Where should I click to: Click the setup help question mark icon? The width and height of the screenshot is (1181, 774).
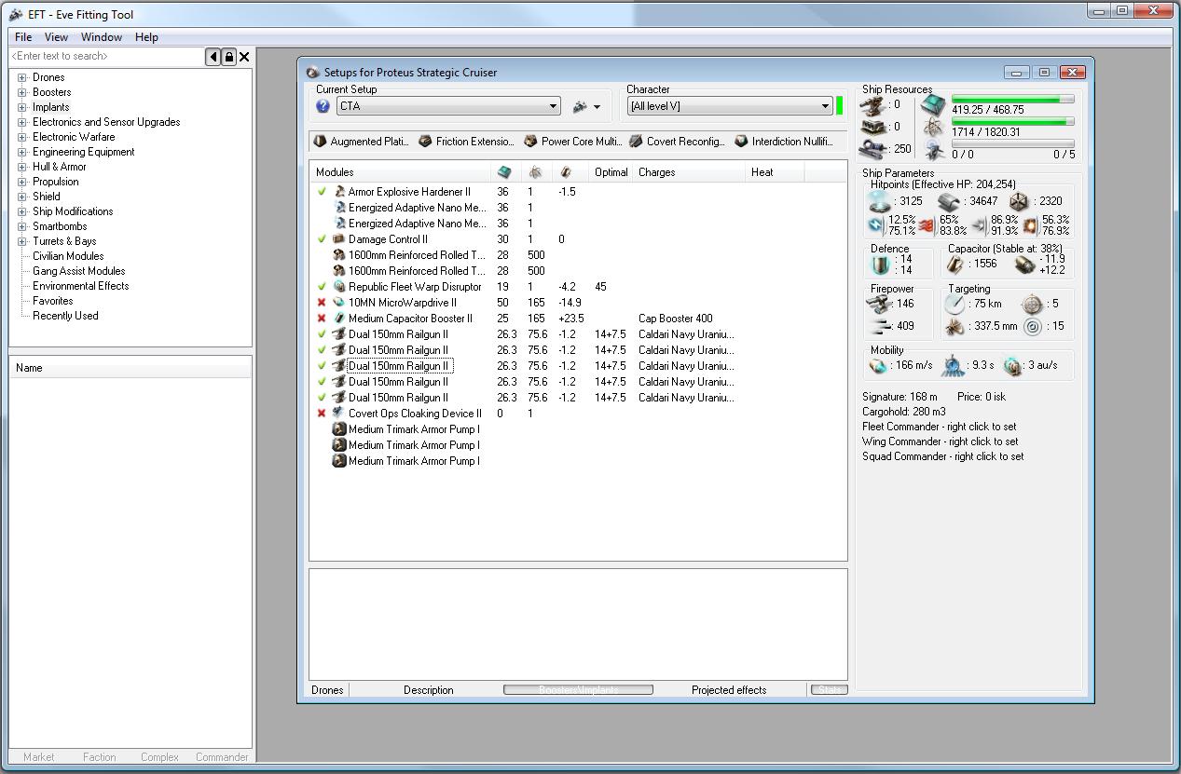(x=323, y=106)
